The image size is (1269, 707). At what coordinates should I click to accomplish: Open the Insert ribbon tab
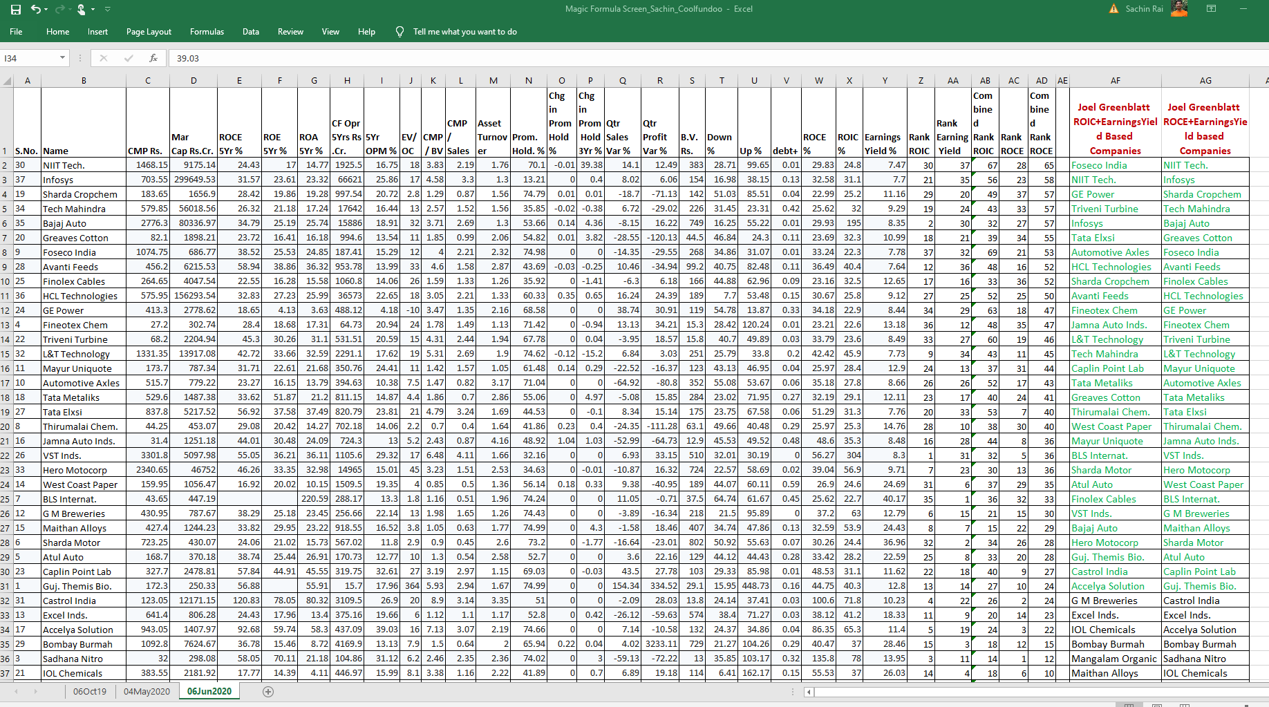pos(97,32)
